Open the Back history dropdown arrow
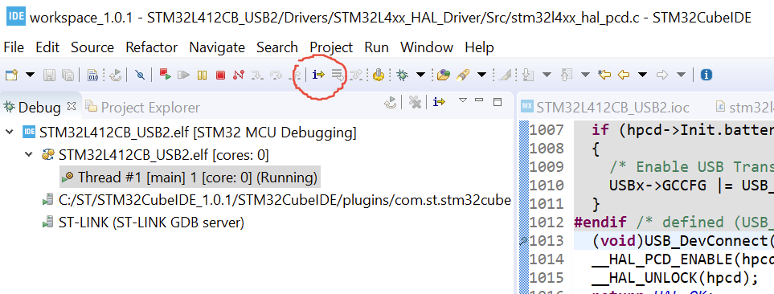The image size is (774, 294). coord(642,75)
